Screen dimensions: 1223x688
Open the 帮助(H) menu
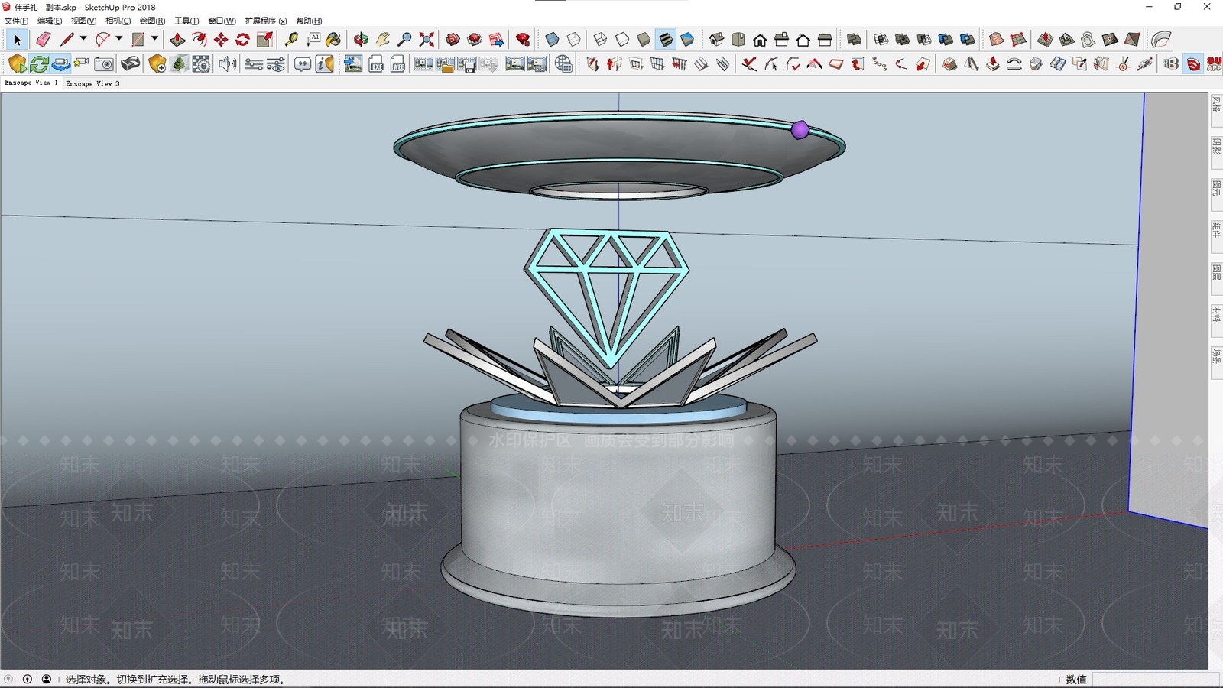(309, 21)
